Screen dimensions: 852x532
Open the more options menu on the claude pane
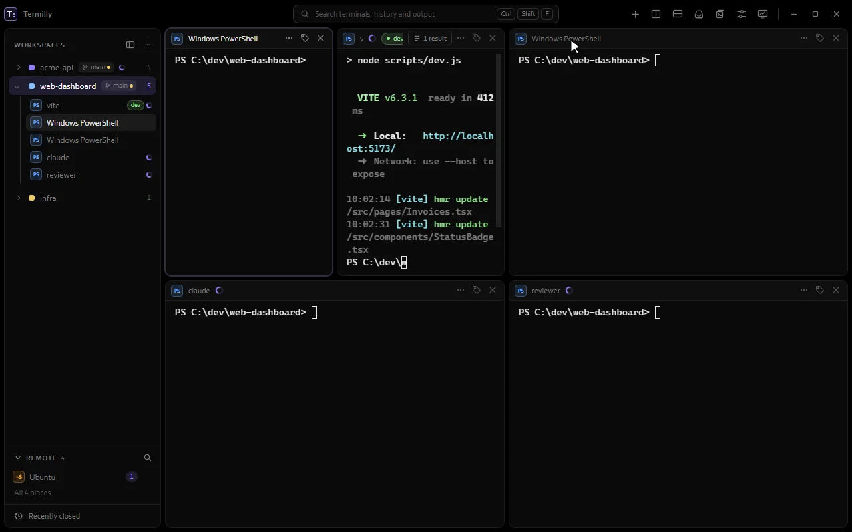[461, 290]
